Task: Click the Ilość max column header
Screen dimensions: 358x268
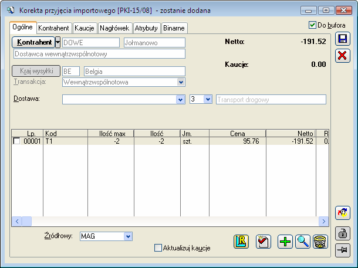Action: point(111,134)
